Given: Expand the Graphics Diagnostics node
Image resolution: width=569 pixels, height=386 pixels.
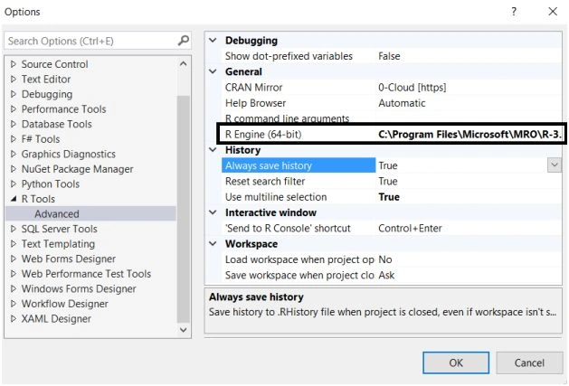Looking at the screenshot, I should point(14,154).
